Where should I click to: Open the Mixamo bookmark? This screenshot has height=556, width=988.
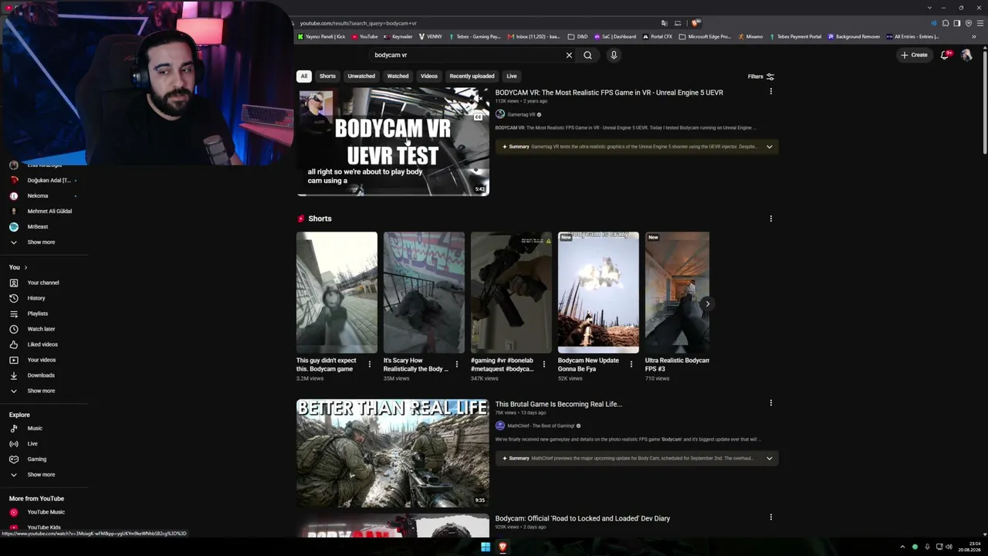coord(750,36)
